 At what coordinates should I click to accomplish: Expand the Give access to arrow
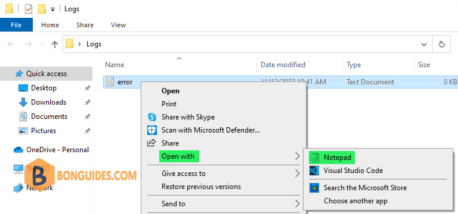297,174
